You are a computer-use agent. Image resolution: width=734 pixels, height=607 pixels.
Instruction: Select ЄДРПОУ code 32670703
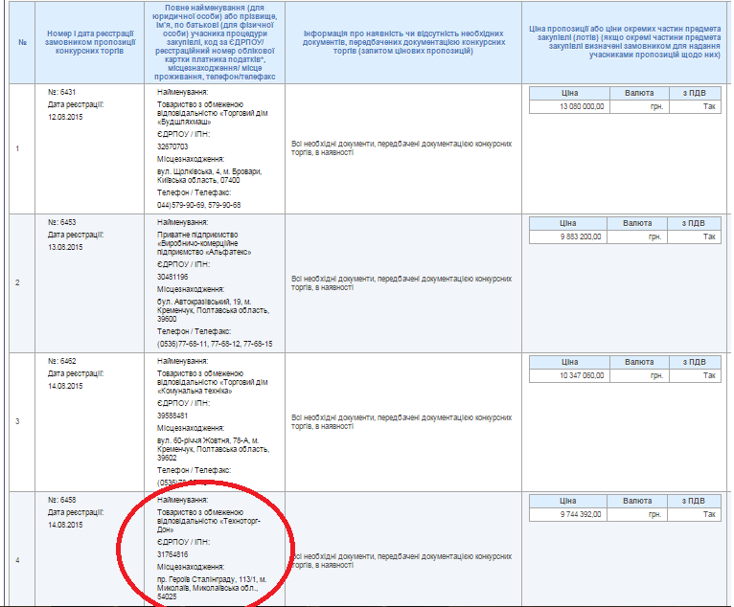172,147
